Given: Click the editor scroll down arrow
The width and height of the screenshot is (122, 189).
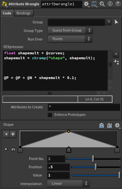Looking at the screenshot, I should click(x=110, y=88).
